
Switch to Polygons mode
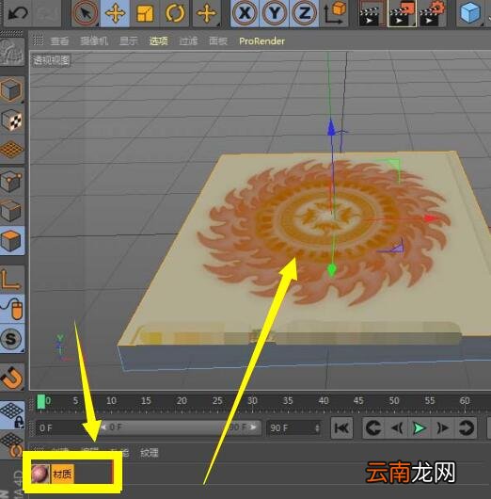(x=12, y=241)
